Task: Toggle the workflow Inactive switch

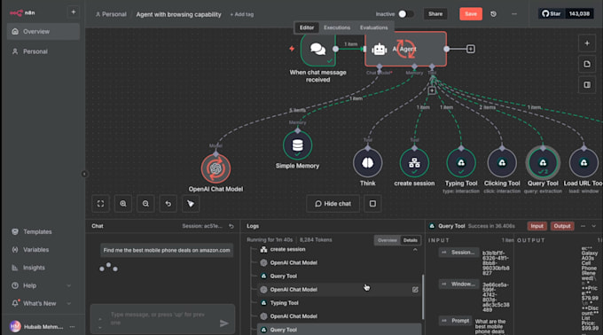Action: click(x=406, y=14)
